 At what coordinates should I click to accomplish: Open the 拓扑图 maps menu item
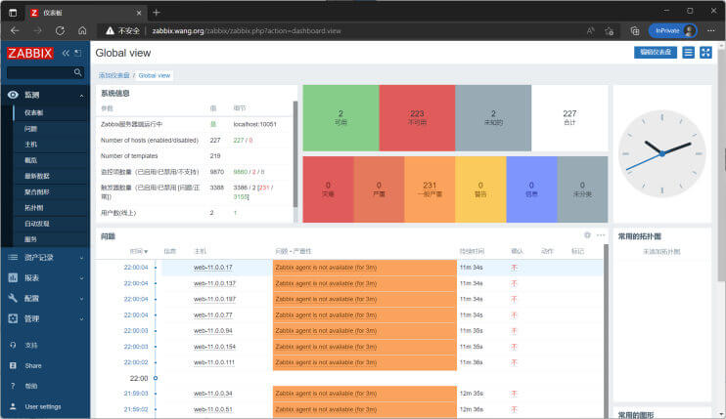pyautogui.click(x=34, y=208)
